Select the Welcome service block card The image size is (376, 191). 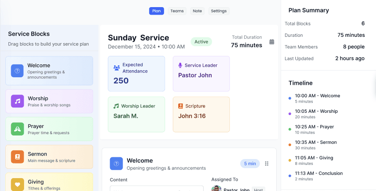coord(49,71)
